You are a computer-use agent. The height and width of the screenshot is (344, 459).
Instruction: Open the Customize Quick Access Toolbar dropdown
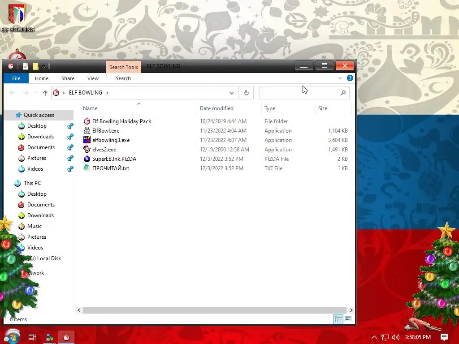43,67
